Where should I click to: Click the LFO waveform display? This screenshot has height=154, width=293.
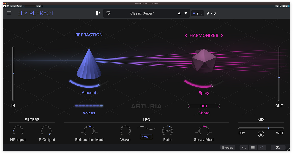point(146,128)
